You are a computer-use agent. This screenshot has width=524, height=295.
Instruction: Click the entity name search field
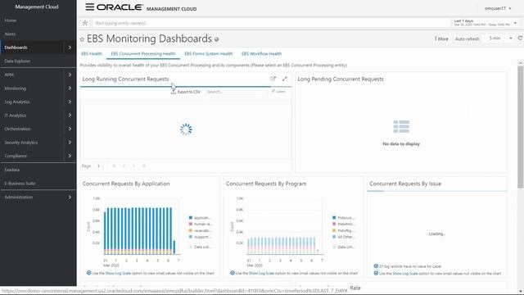pyautogui.click(x=271, y=23)
